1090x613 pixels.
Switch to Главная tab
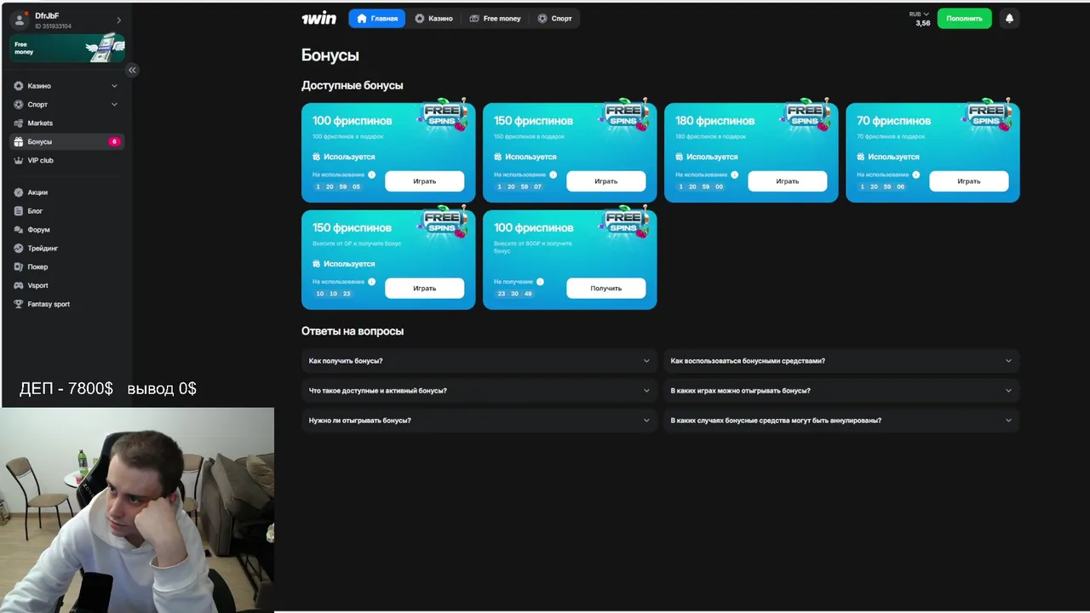[x=377, y=18]
